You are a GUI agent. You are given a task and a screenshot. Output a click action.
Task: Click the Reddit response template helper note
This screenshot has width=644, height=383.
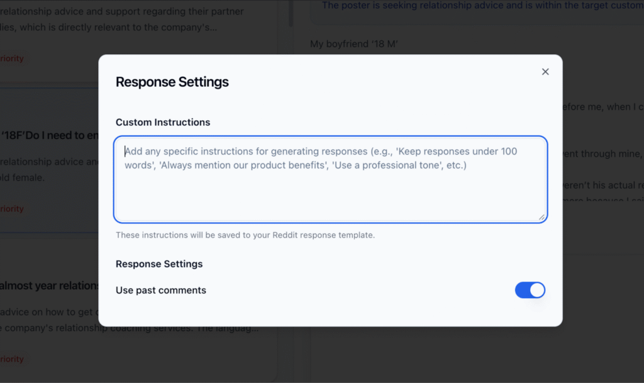pyautogui.click(x=245, y=235)
